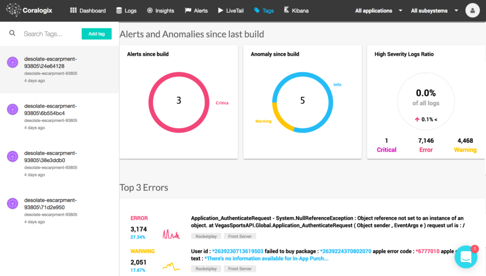Open the Dashboard grid icon

tap(73, 10)
